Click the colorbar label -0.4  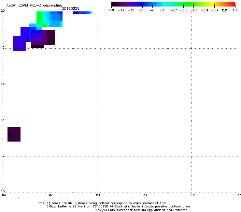tap(205, 10)
